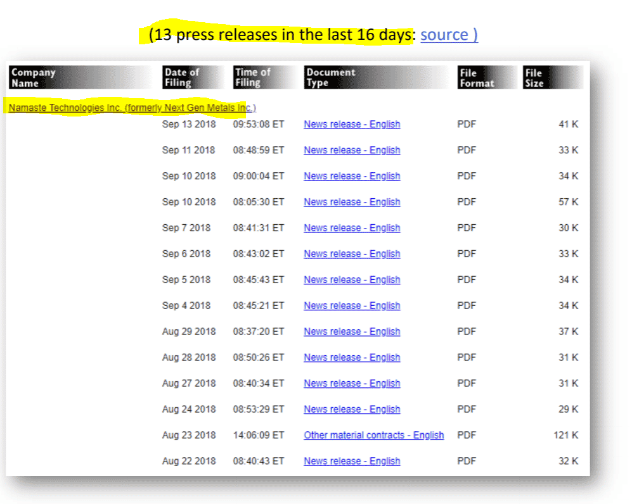Screen dimensions: 632x504
Task: Select the date "Sep 7 2018"
Action: tap(186, 228)
